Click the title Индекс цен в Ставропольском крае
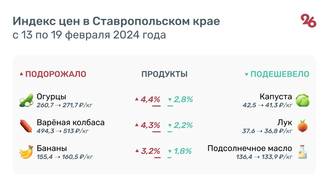 [x=116, y=21]
